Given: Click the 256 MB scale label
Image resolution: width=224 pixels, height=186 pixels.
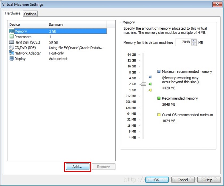Looking at the screenshot, I should pyautogui.click(x=131, y=102).
